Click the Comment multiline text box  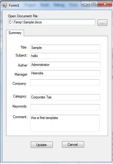point(65,123)
